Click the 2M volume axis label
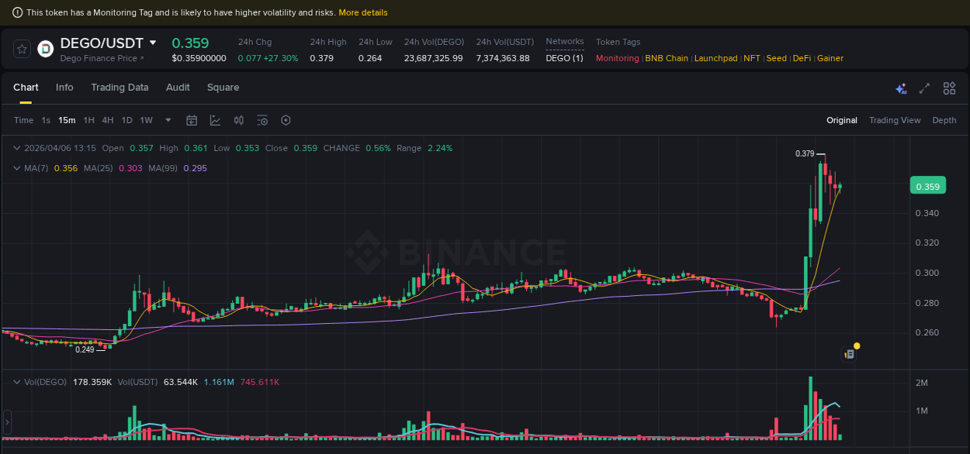 (x=922, y=383)
